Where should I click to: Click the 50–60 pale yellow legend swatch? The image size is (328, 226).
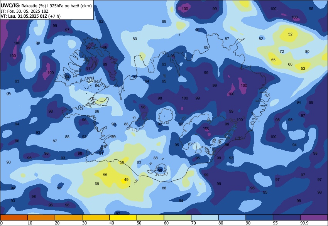coord(150,218)
